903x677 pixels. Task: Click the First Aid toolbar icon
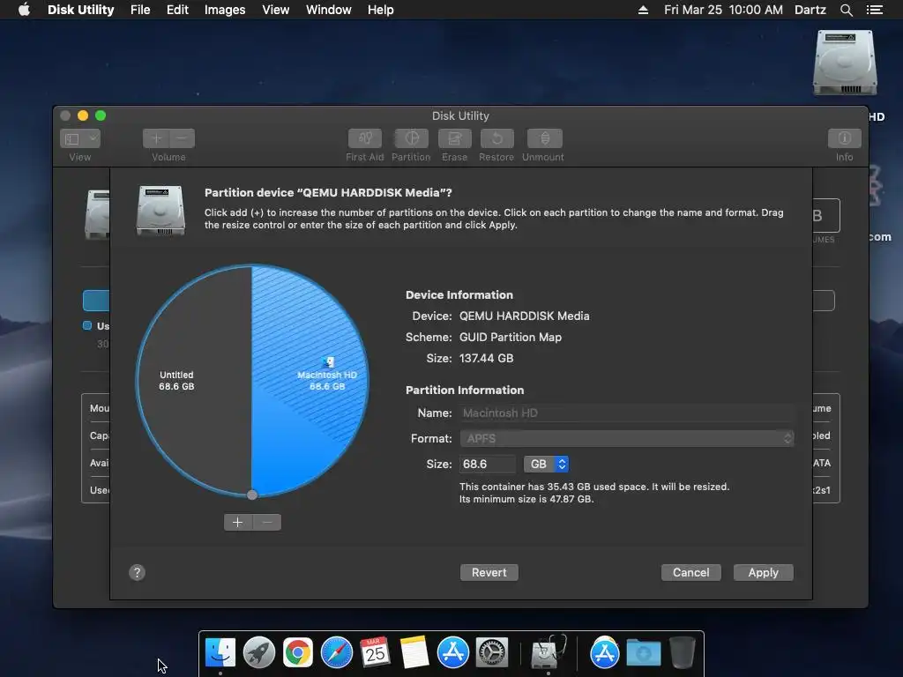pos(364,138)
